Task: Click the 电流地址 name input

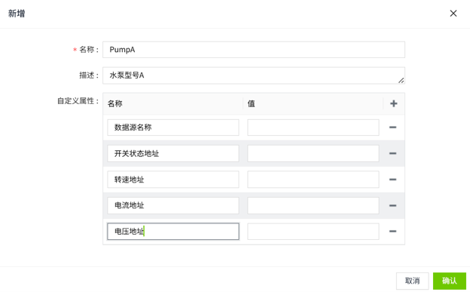Action: click(x=173, y=205)
